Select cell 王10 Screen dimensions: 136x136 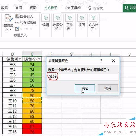tap(13, 101)
